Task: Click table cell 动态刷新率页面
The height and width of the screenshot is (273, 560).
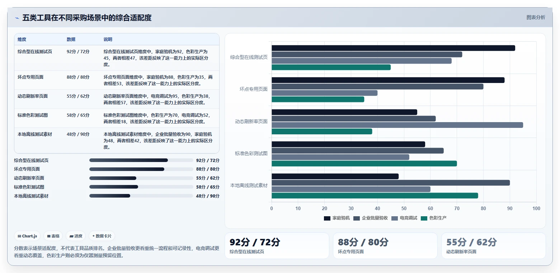Action: pyautogui.click(x=33, y=96)
